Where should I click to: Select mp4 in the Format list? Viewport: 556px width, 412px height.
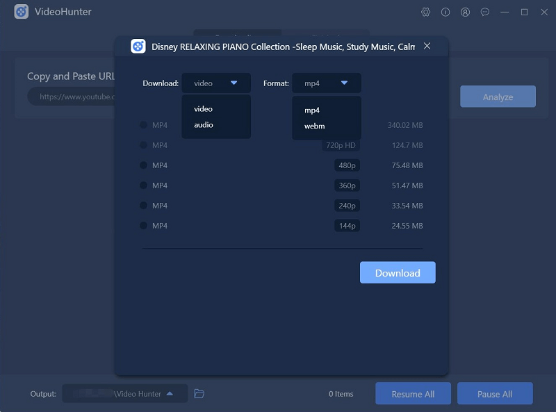pos(312,110)
